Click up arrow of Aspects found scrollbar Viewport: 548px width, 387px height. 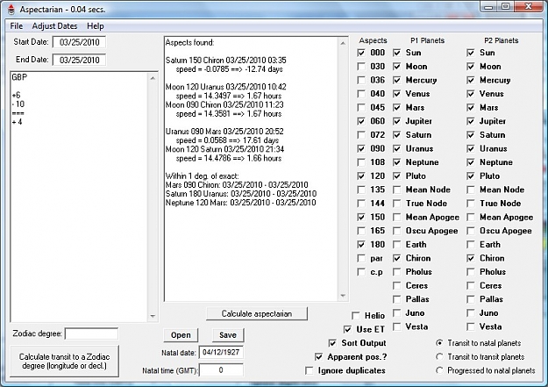(343, 43)
